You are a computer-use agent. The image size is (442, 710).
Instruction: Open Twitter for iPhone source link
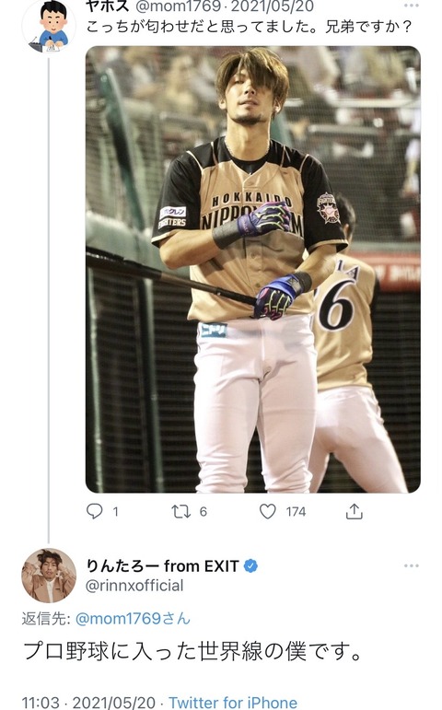point(233,703)
